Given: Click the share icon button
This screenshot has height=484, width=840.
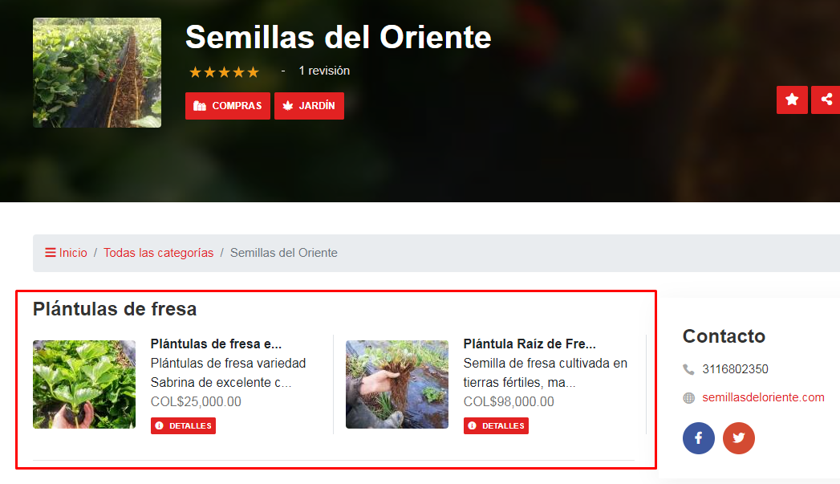Looking at the screenshot, I should point(826,100).
